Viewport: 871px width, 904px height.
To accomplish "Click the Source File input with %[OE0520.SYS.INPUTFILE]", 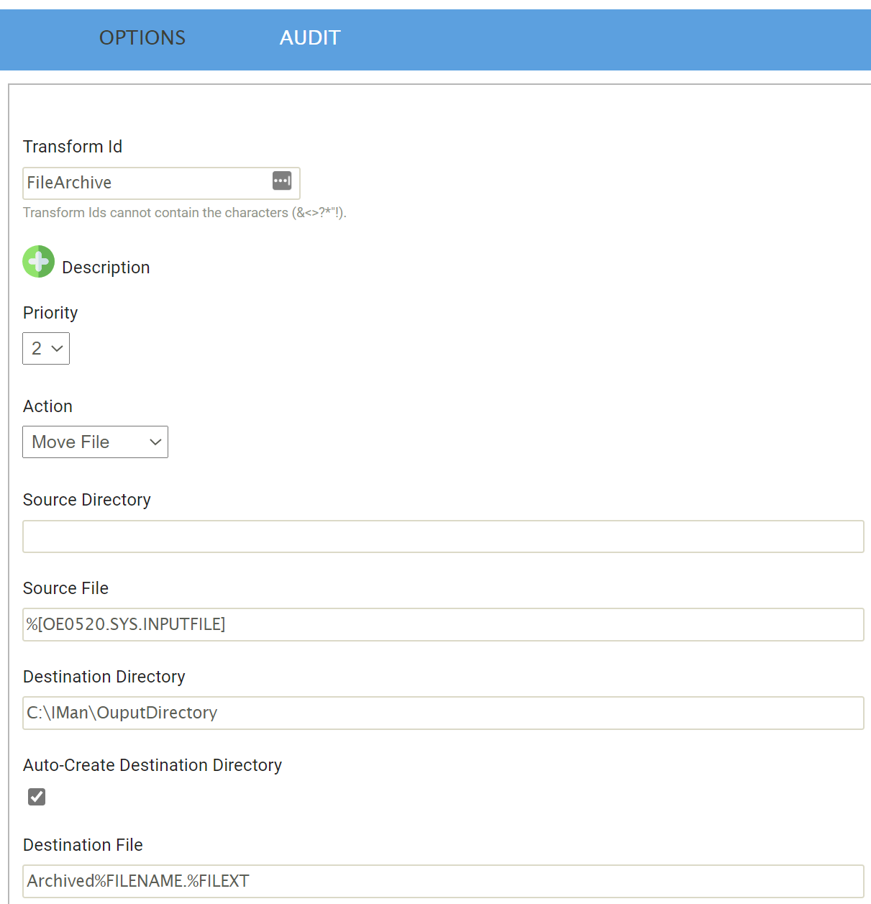I will pos(443,625).
